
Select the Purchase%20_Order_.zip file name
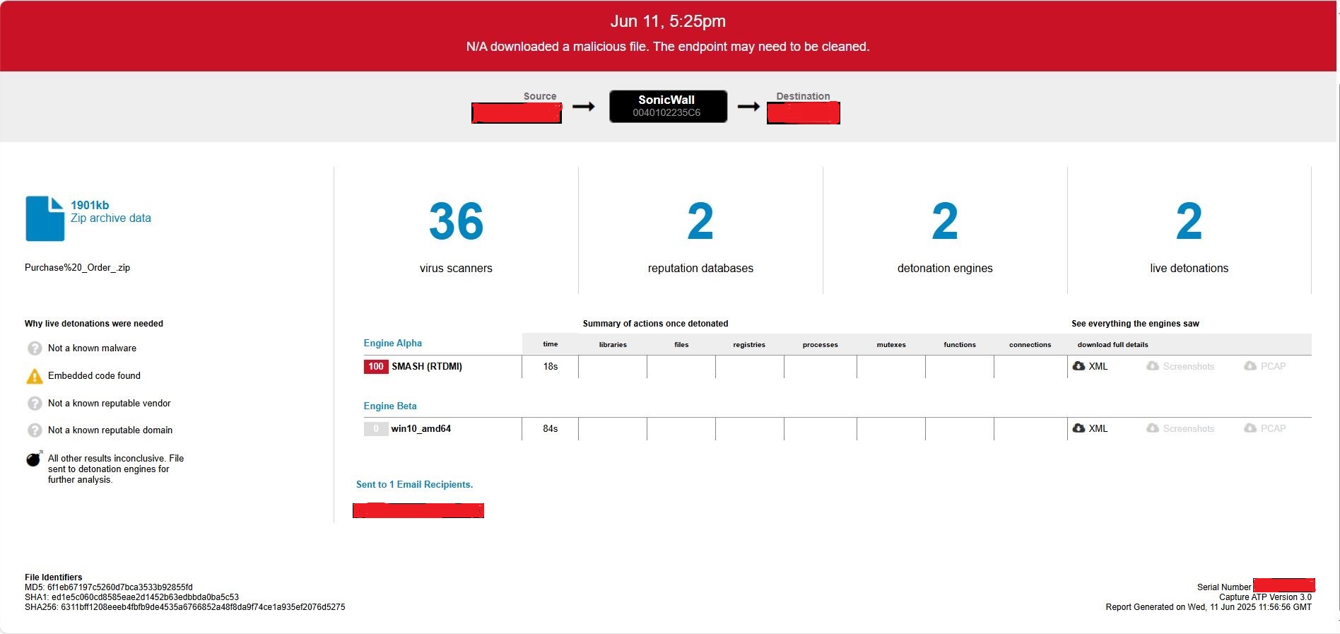77,268
